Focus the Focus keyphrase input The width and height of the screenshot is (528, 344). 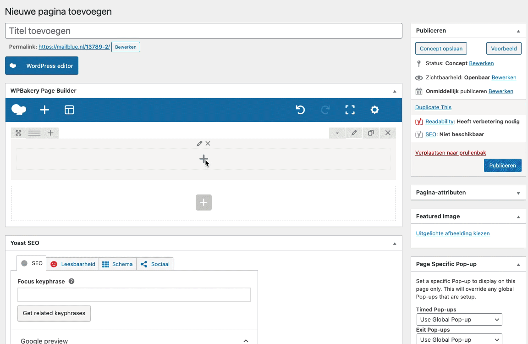point(134,295)
